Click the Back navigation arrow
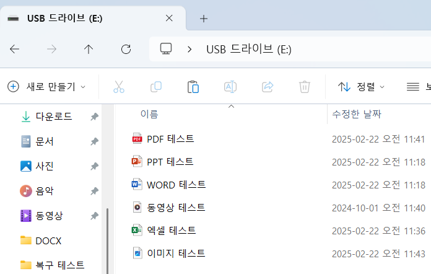This screenshot has height=274, width=431. click(14, 49)
